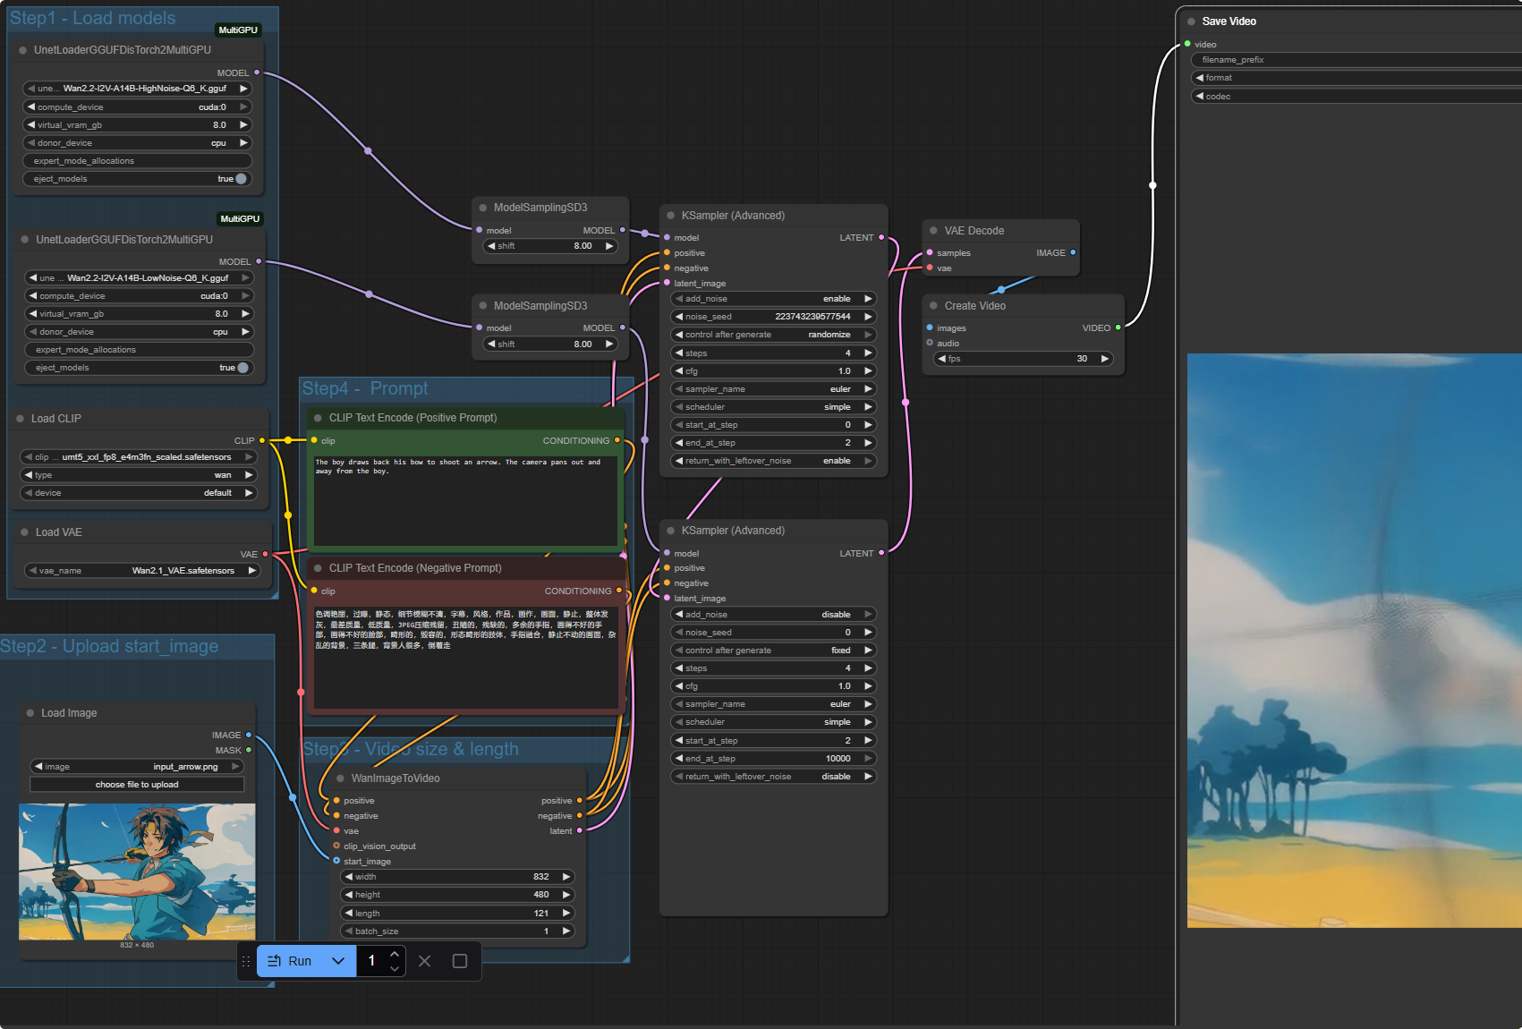1522x1029 pixels.
Task: Toggle return_with_leftover_noise set to disable
Action: pos(773,777)
